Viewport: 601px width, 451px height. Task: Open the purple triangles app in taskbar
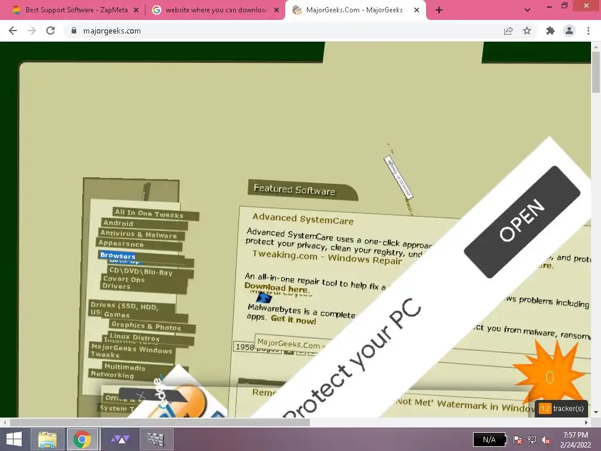click(120, 439)
